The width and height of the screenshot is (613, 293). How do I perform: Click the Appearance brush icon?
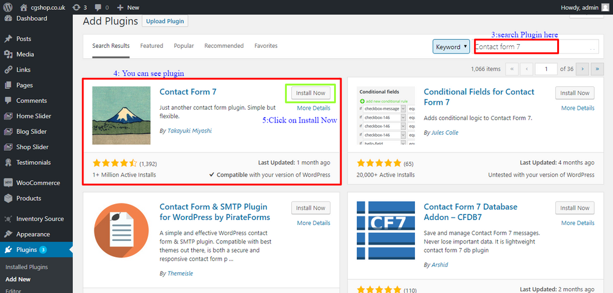(x=8, y=234)
